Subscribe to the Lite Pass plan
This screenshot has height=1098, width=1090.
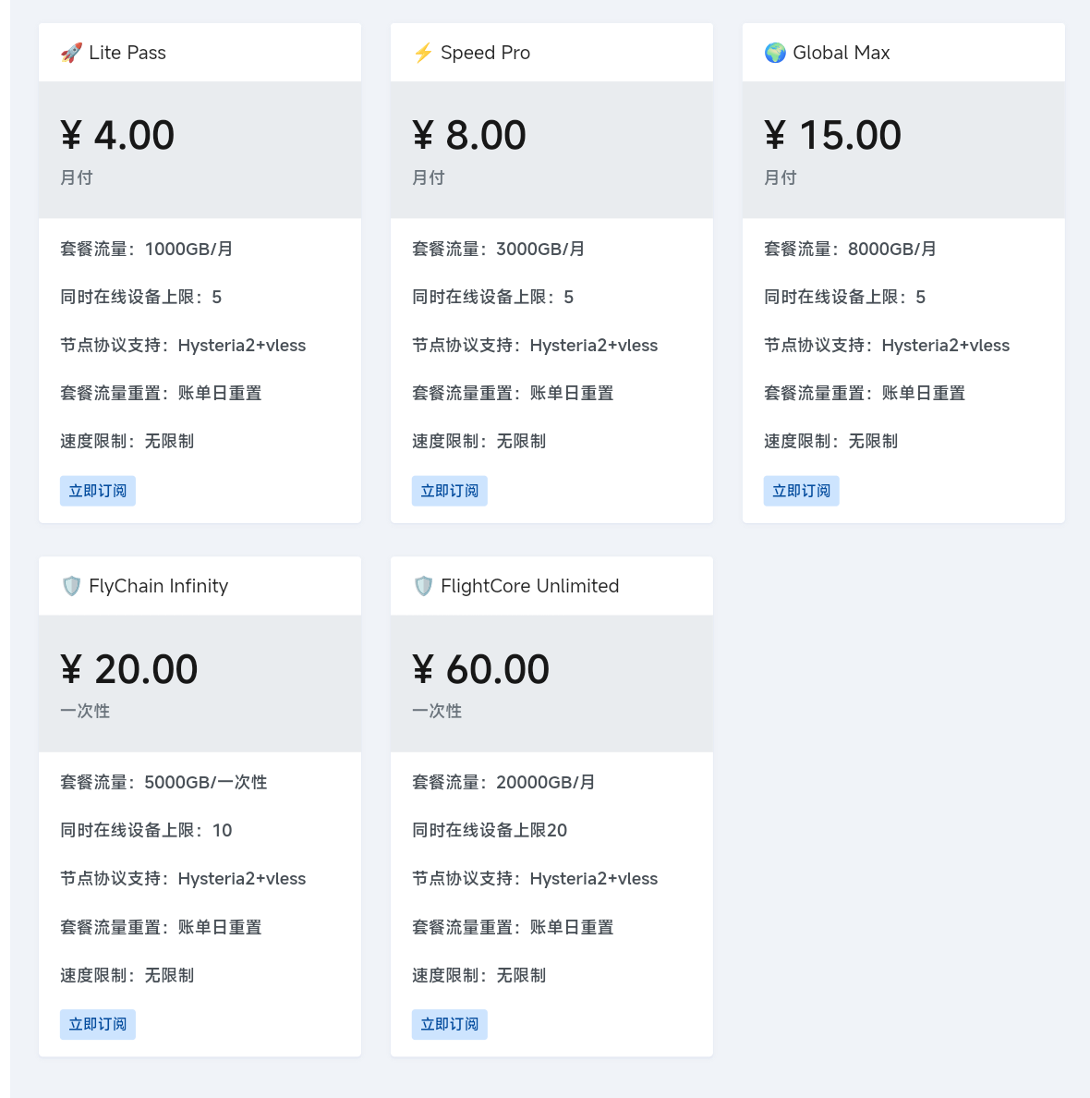coord(98,491)
